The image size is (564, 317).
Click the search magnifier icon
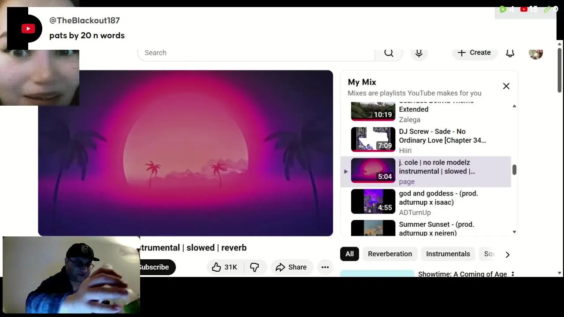[x=389, y=53]
